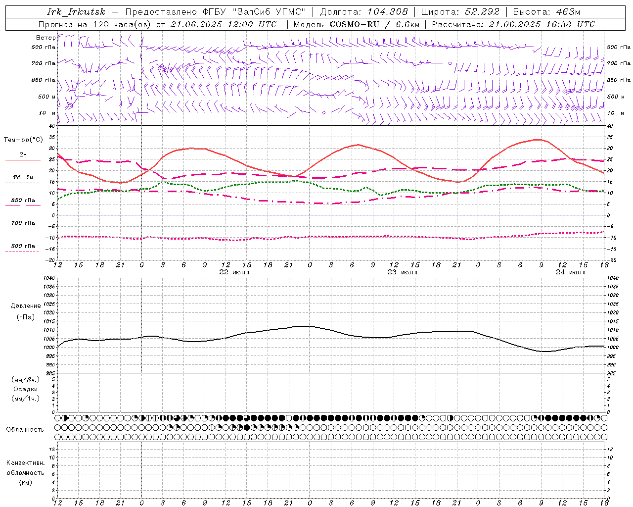The width and height of the screenshot is (633, 507).
Task: Click the Конвективн. panel label
Action: pyautogui.click(x=25, y=463)
